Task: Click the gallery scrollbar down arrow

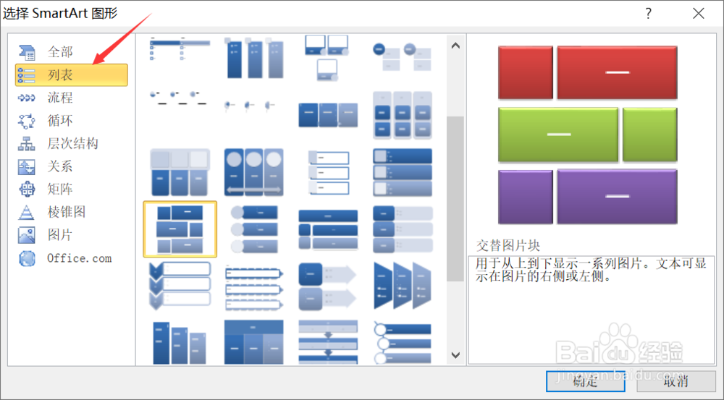Action: tap(455, 355)
